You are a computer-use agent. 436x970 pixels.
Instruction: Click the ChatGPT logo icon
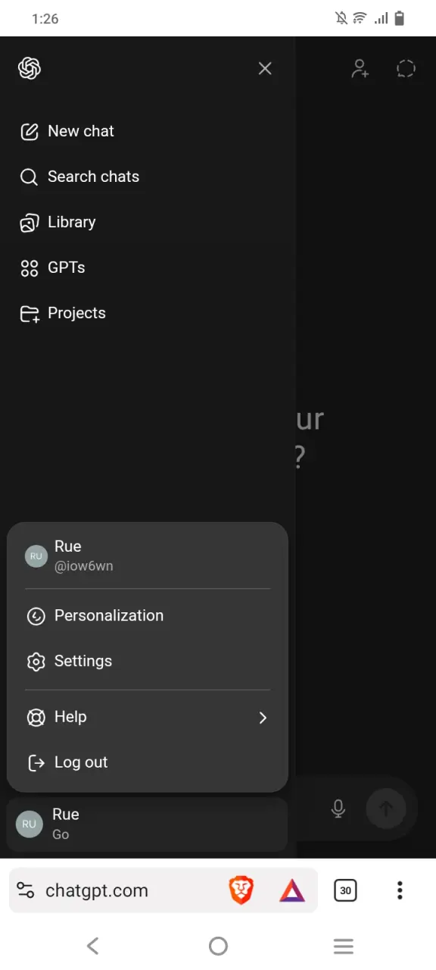pos(30,68)
